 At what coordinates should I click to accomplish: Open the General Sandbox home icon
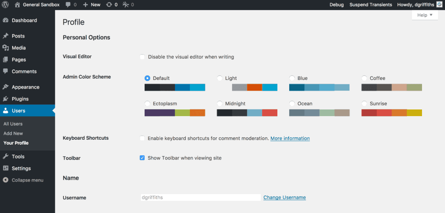[17, 5]
